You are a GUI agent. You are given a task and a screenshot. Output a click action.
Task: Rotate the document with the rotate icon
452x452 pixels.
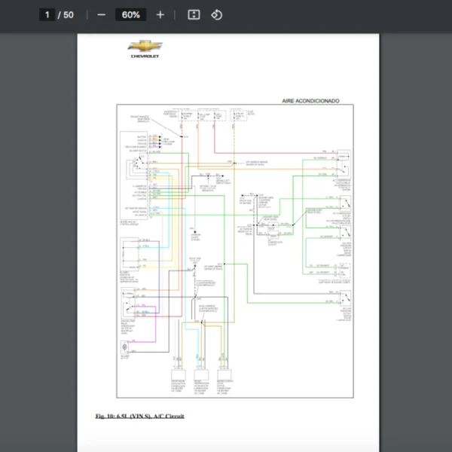tap(217, 15)
